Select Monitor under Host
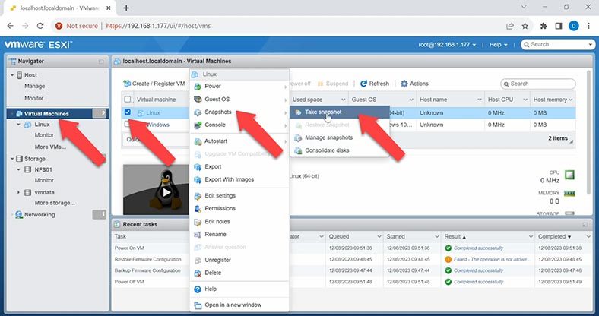Viewport: 599px width, 316px height. pos(34,99)
